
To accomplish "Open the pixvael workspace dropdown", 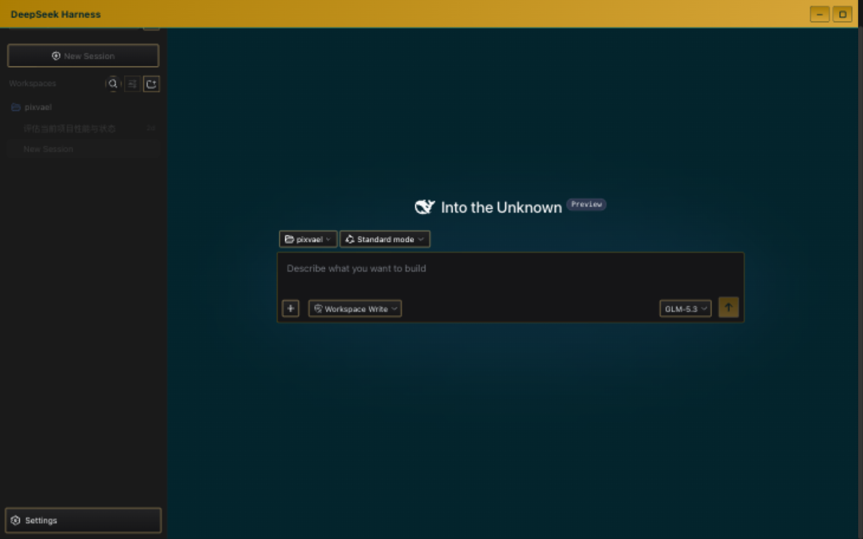I will tap(308, 239).
